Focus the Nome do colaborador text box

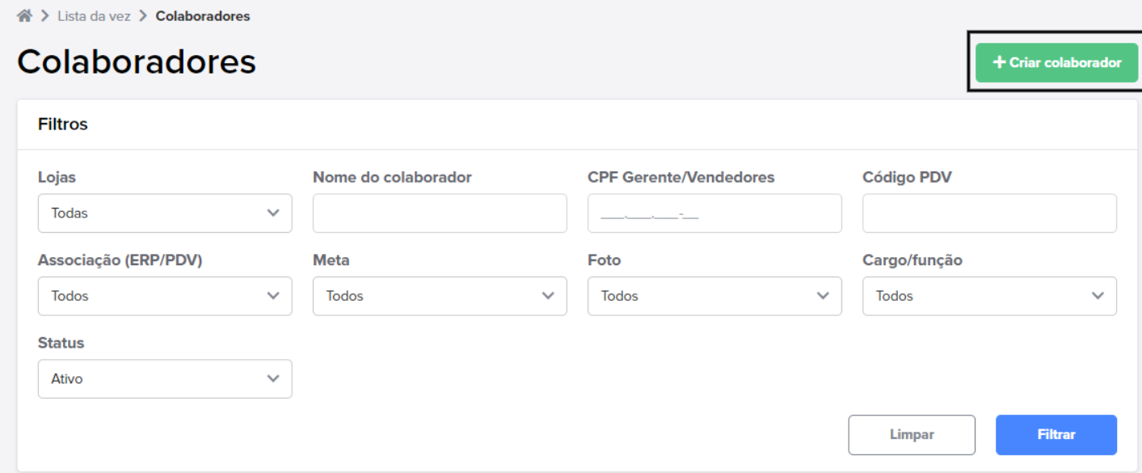(x=440, y=213)
